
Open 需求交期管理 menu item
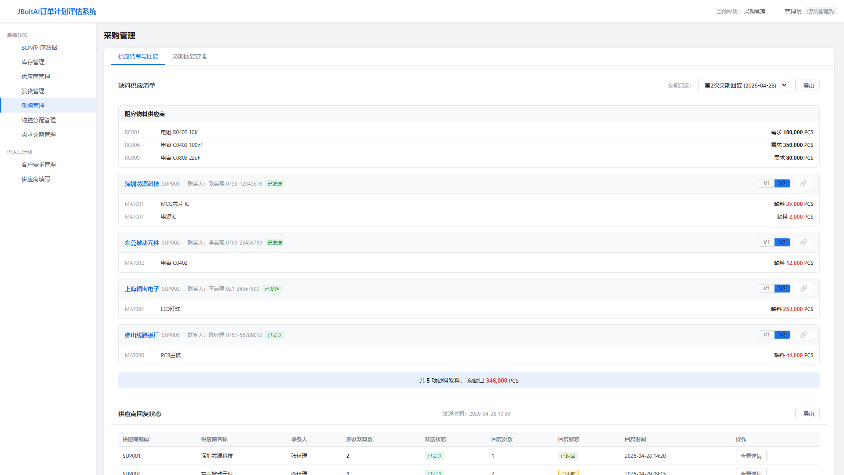pyautogui.click(x=48, y=135)
